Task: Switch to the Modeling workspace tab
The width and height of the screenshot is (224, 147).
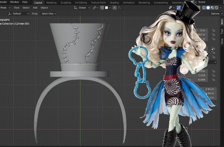Action: tap(51, 3)
